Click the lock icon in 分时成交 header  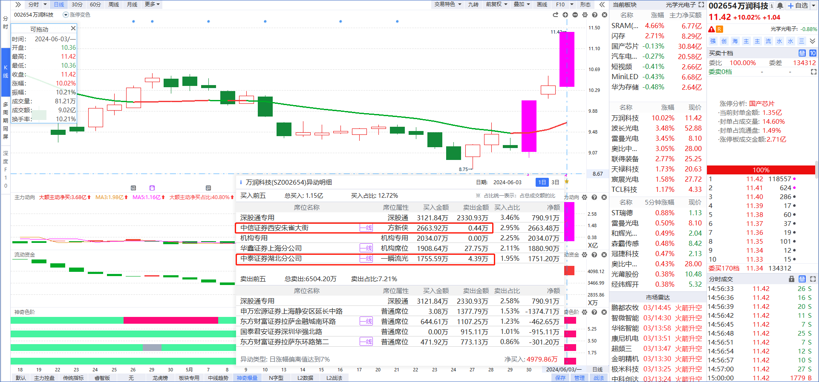pyautogui.click(x=791, y=279)
